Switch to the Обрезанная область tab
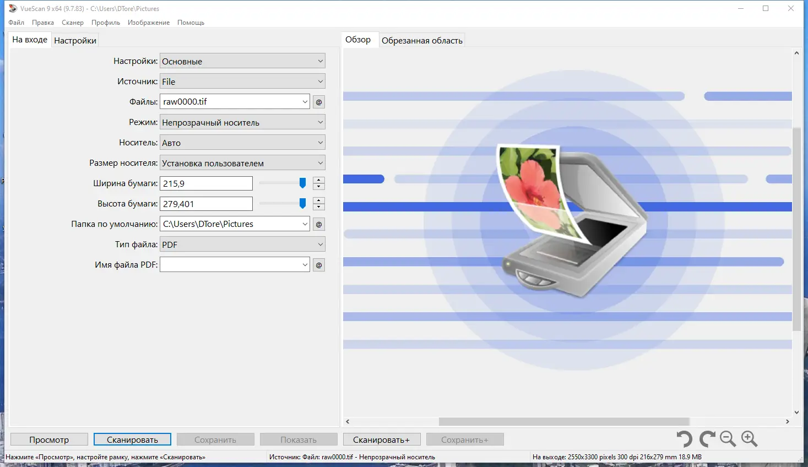The height and width of the screenshot is (467, 808). pyautogui.click(x=422, y=40)
